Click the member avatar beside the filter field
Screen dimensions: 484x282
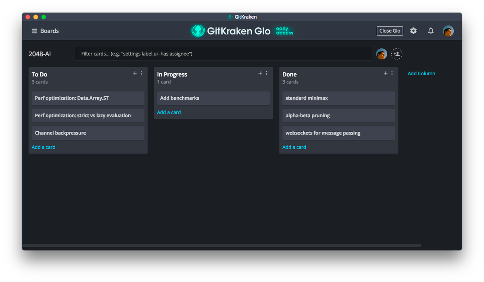pos(381,54)
